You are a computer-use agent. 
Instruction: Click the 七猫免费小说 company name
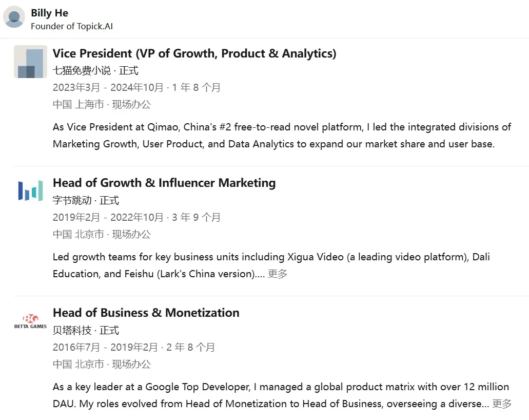coord(82,70)
